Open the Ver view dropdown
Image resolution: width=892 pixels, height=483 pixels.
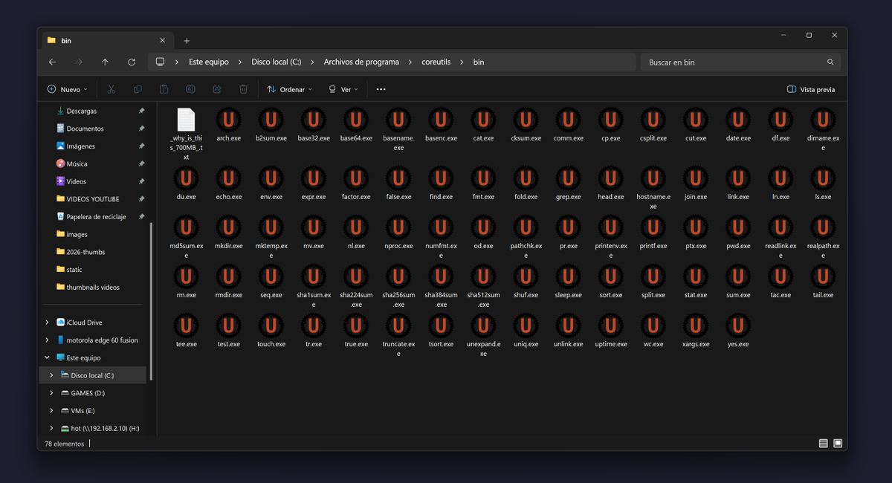coord(343,89)
